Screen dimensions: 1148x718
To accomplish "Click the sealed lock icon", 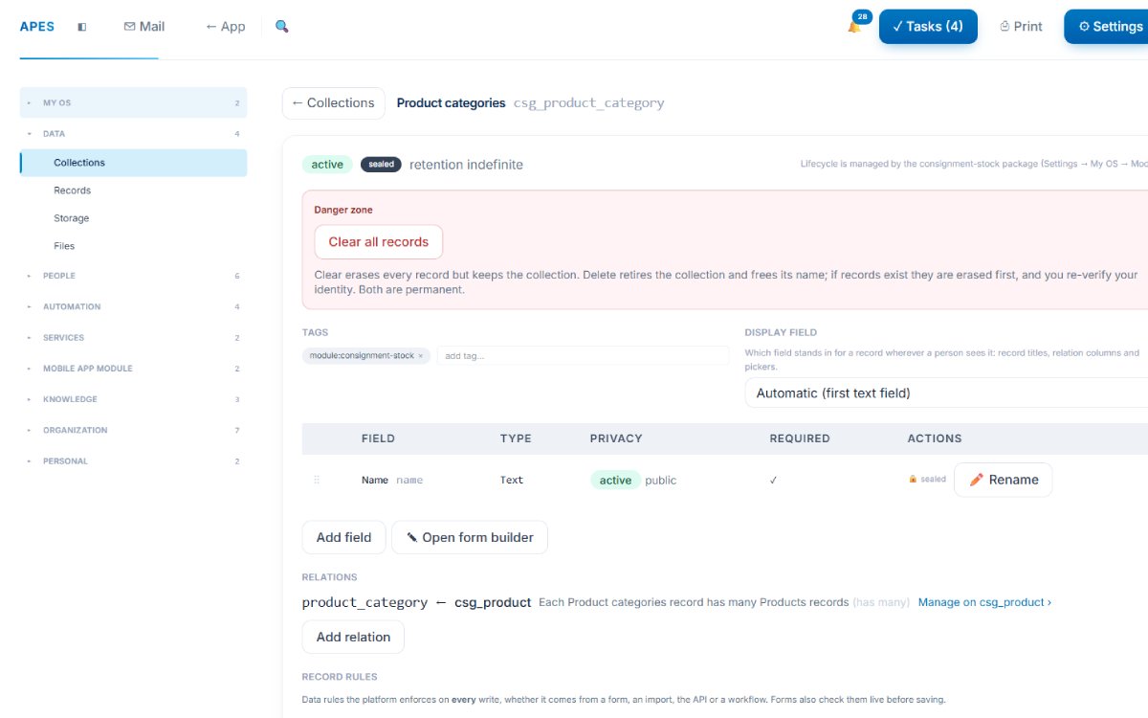I will click(x=913, y=479).
